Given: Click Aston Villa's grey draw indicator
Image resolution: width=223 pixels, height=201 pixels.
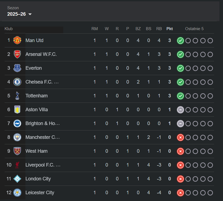Looking at the screenshot, I should click(180, 110).
